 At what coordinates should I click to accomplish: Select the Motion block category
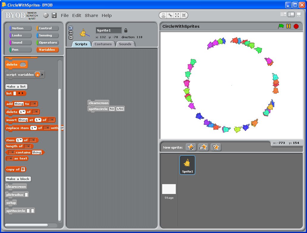tap(20, 28)
